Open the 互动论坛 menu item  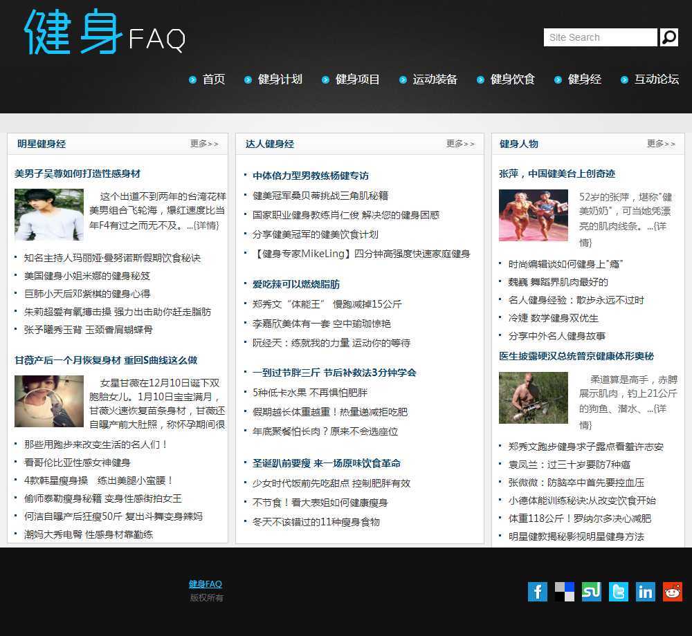pyautogui.click(x=656, y=79)
